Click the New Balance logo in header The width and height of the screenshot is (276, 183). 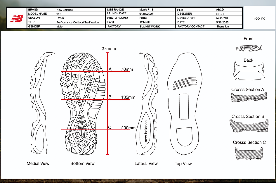coord(17,18)
